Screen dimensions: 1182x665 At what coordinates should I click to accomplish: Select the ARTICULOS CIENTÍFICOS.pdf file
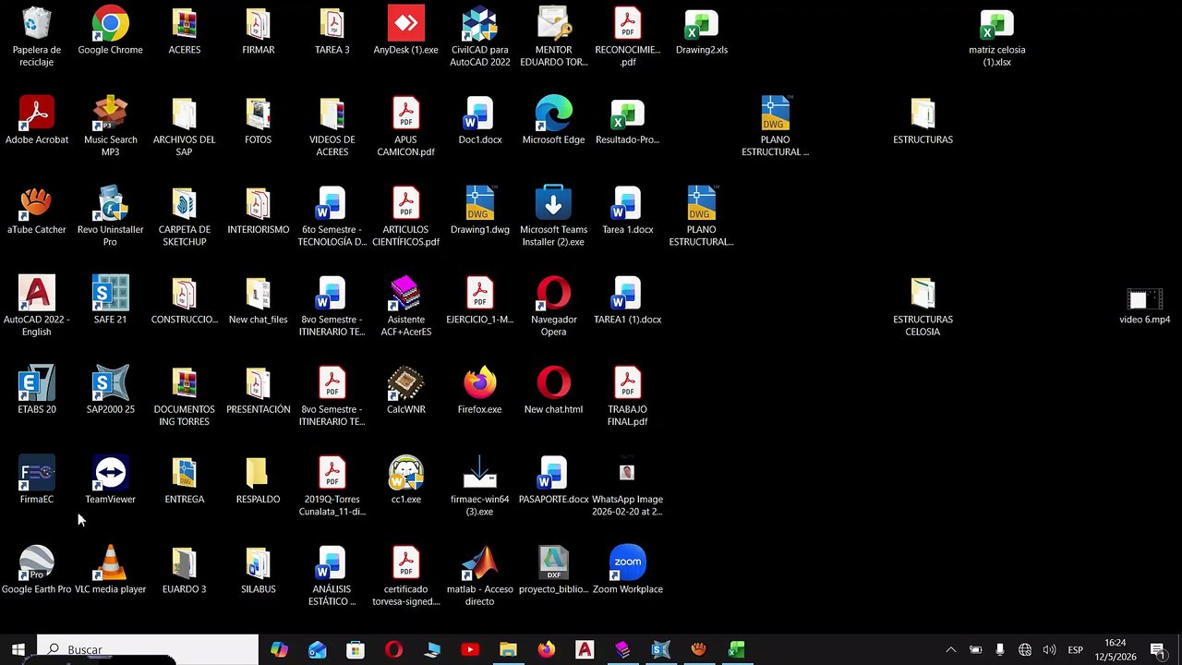406,216
